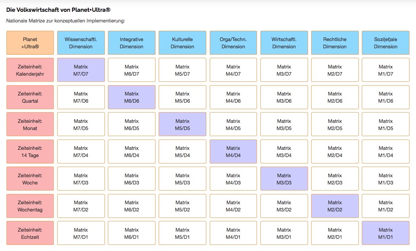Open highlighted cell Matrix M6/D6

pyautogui.click(x=132, y=97)
